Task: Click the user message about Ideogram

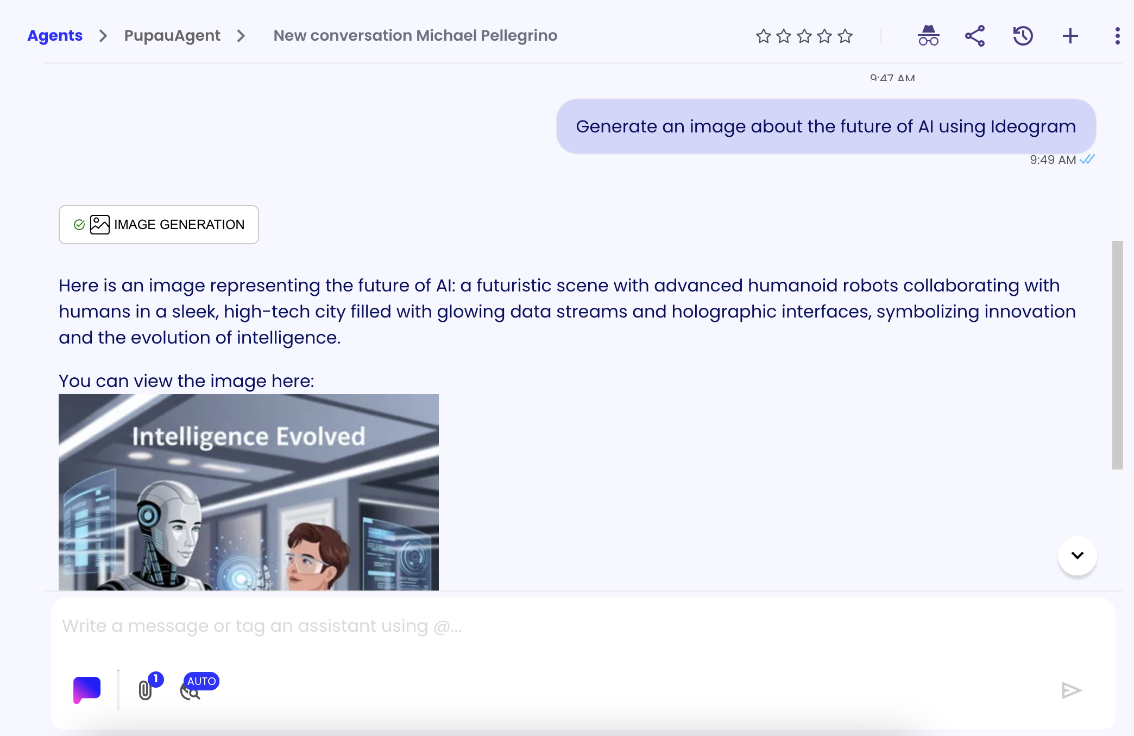Action: (826, 126)
